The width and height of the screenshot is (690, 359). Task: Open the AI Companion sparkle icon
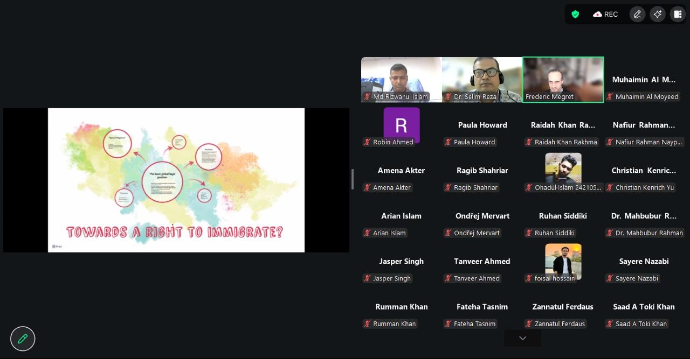[x=657, y=15]
